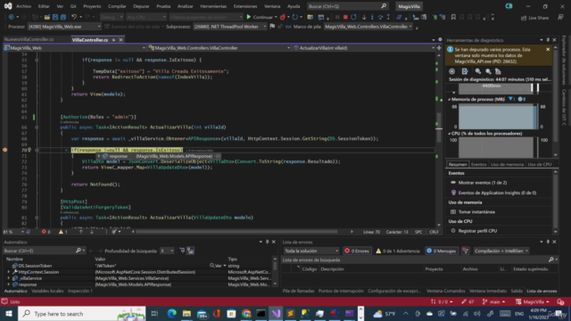Click the diagnostic tools settings gear icon
The height and width of the screenshot is (321, 571).
click(452, 71)
